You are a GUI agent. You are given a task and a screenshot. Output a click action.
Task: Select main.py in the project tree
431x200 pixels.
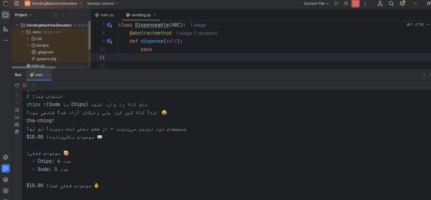click(x=36, y=66)
